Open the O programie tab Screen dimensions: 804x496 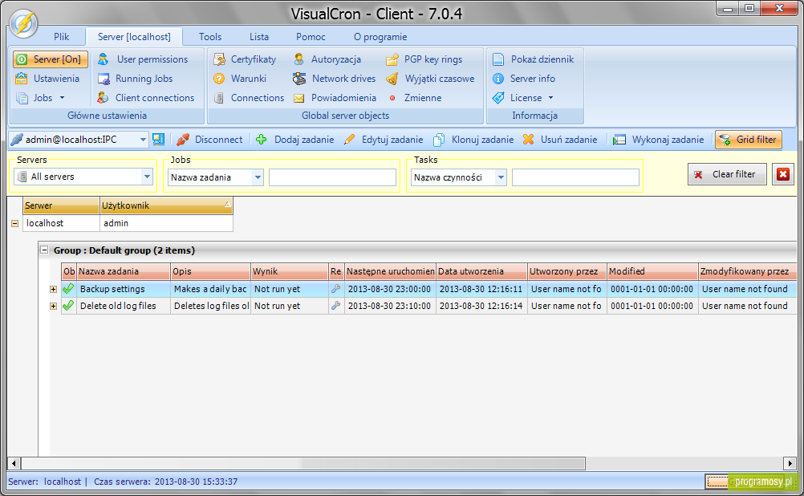[x=380, y=37]
